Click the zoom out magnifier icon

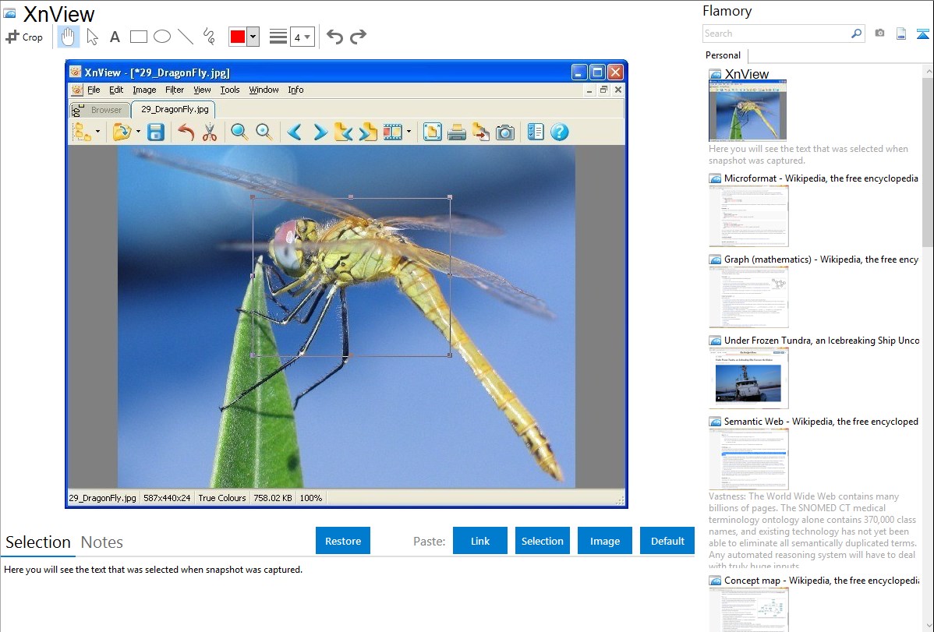pyautogui.click(x=264, y=132)
